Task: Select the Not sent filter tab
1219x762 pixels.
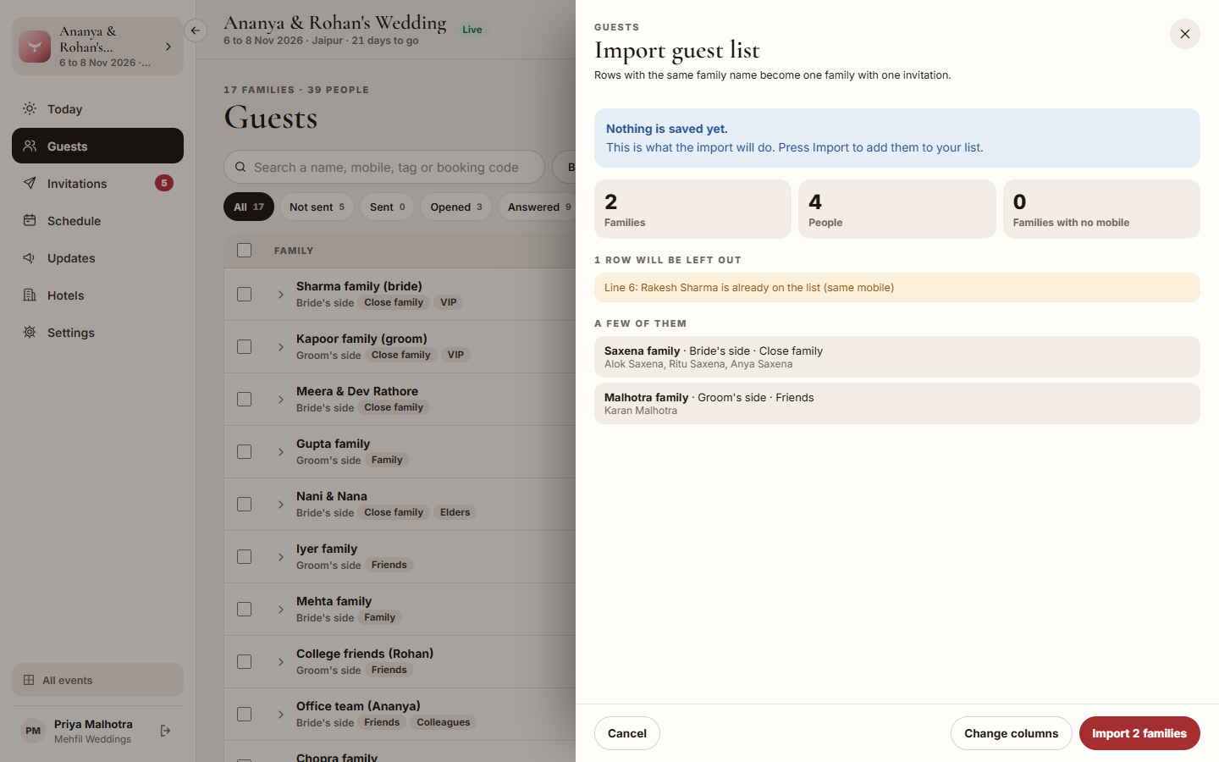Action: click(317, 207)
